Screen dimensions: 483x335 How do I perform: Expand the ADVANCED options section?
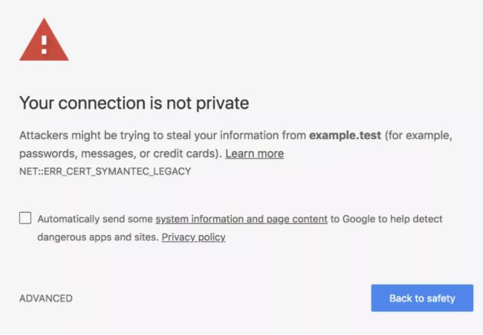click(46, 298)
